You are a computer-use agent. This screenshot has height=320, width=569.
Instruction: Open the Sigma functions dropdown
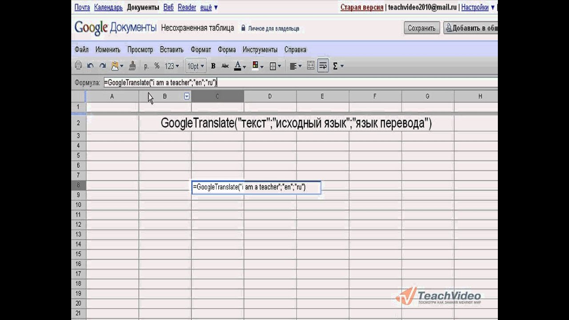tap(338, 66)
